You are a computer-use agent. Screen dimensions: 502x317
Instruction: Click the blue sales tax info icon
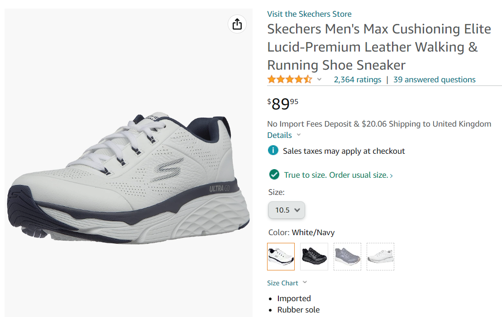coord(273,151)
